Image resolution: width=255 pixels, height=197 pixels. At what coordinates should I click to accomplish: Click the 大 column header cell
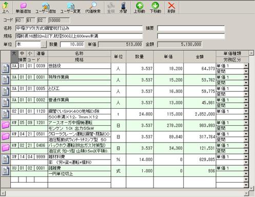(14, 53)
